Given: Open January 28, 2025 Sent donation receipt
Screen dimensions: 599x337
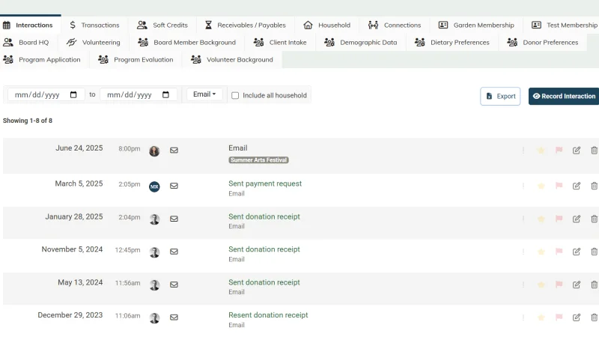Looking at the screenshot, I should [x=264, y=216].
